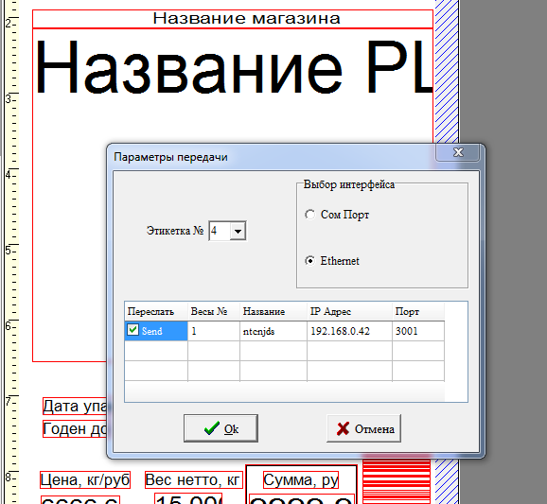Click the Порт column header

pyautogui.click(x=418, y=312)
